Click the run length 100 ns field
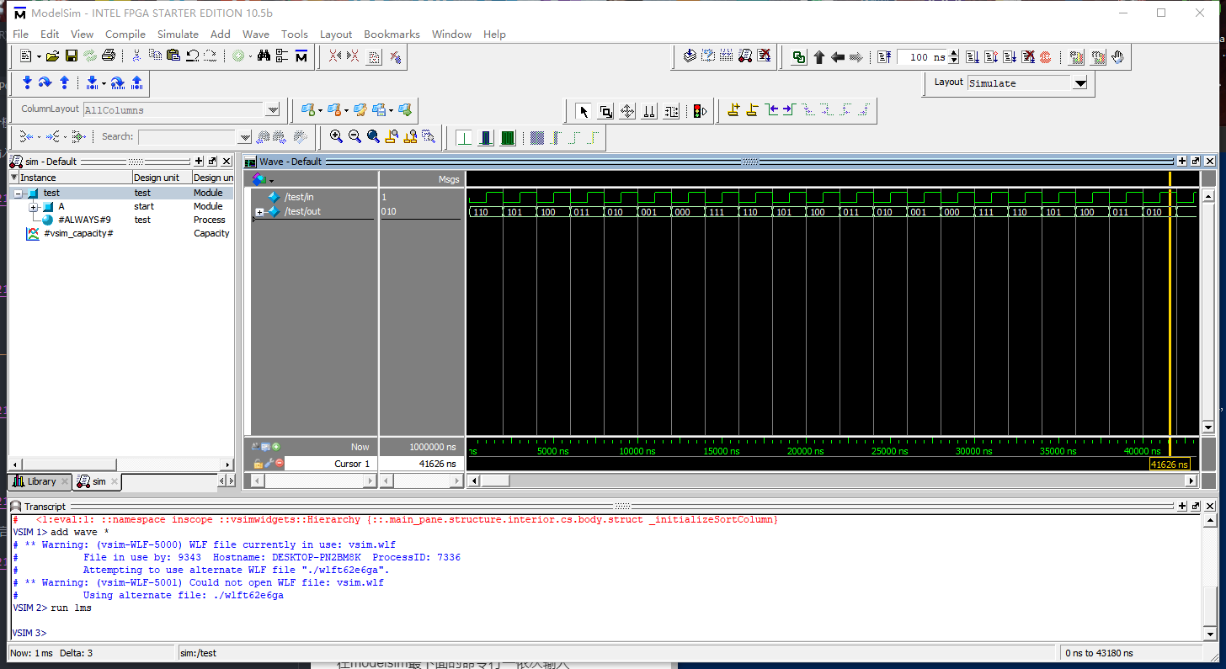 [x=921, y=57]
